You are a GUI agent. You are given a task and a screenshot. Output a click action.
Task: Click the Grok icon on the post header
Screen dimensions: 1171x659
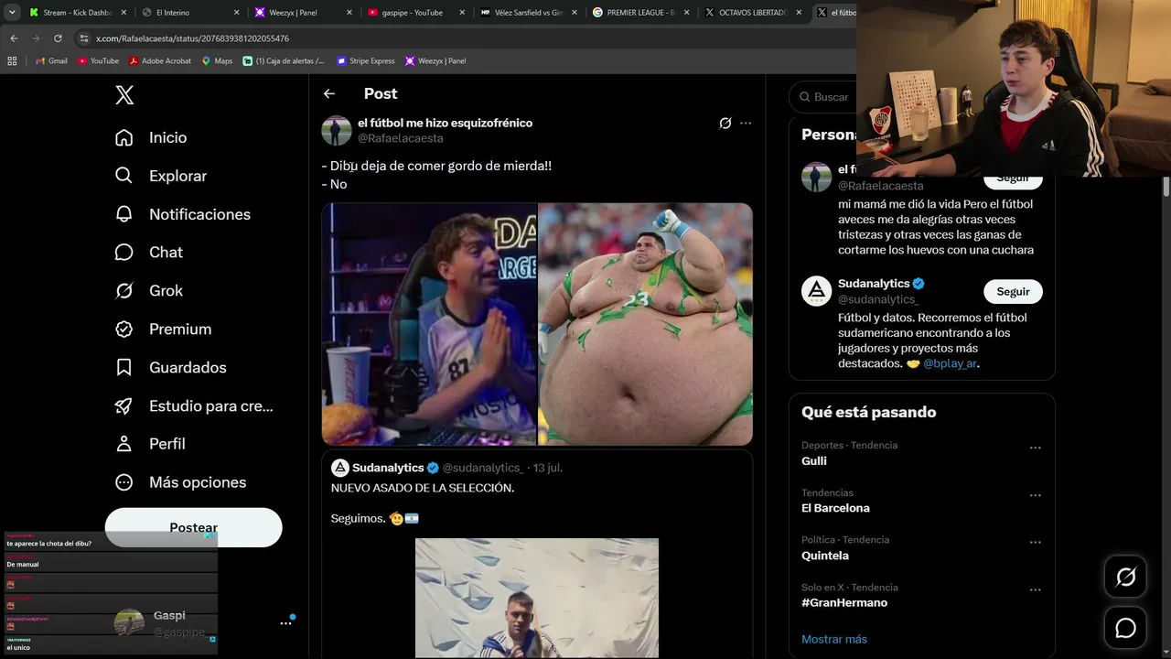click(x=725, y=123)
